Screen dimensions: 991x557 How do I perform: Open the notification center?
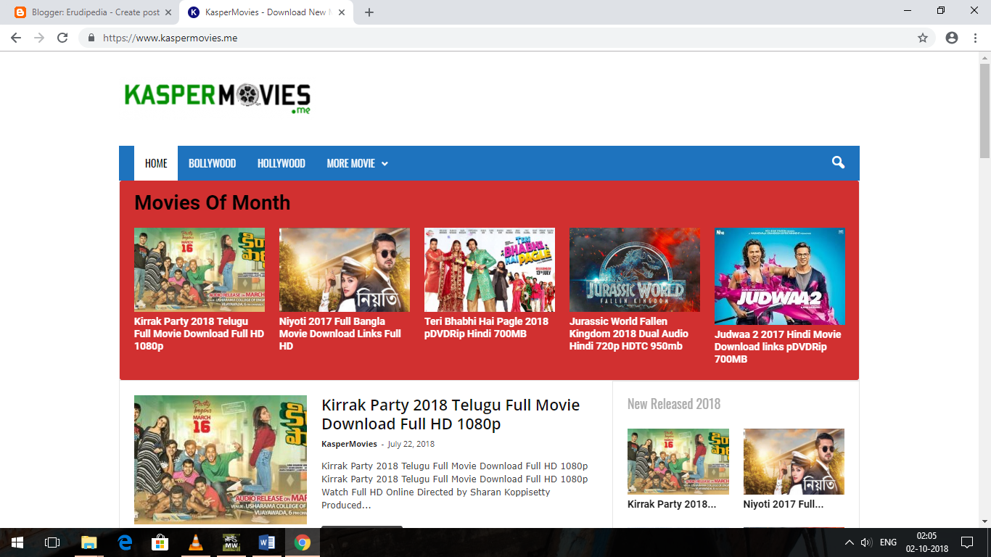pyautogui.click(x=967, y=542)
